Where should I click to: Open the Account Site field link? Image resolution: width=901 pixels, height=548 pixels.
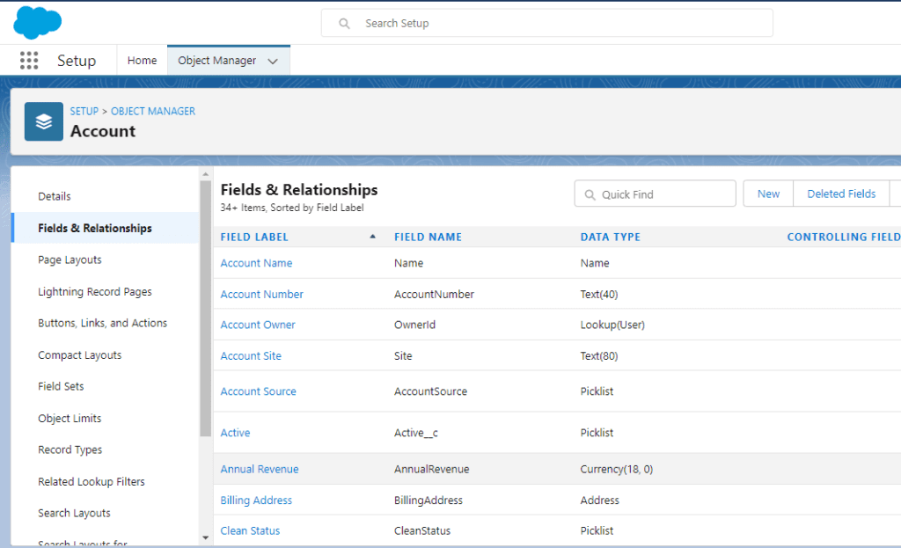(x=251, y=355)
